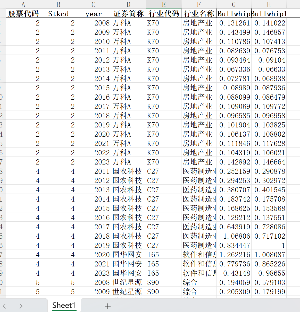This screenshot has height=312, width=300.
Task: Select the year cell 2008 for 万科A
Action: [x=93, y=23]
